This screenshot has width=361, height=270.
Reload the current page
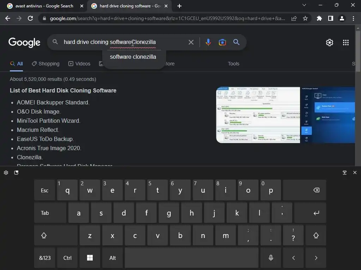[x=30, y=18]
